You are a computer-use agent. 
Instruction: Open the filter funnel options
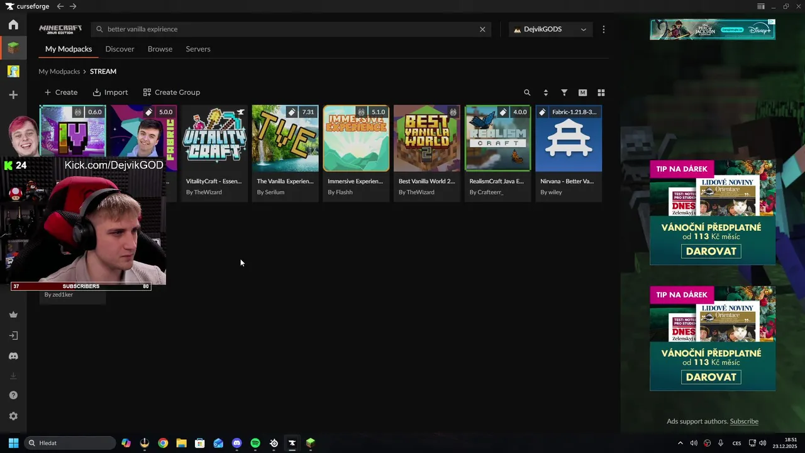tap(564, 92)
